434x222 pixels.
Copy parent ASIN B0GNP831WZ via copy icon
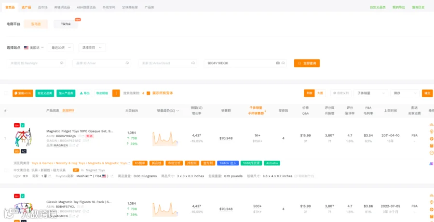tap(84, 141)
